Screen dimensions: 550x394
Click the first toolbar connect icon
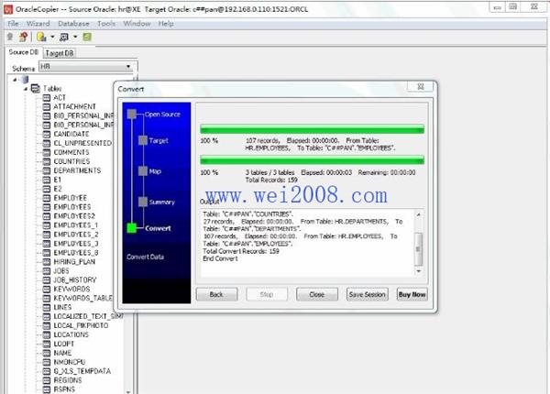point(10,37)
